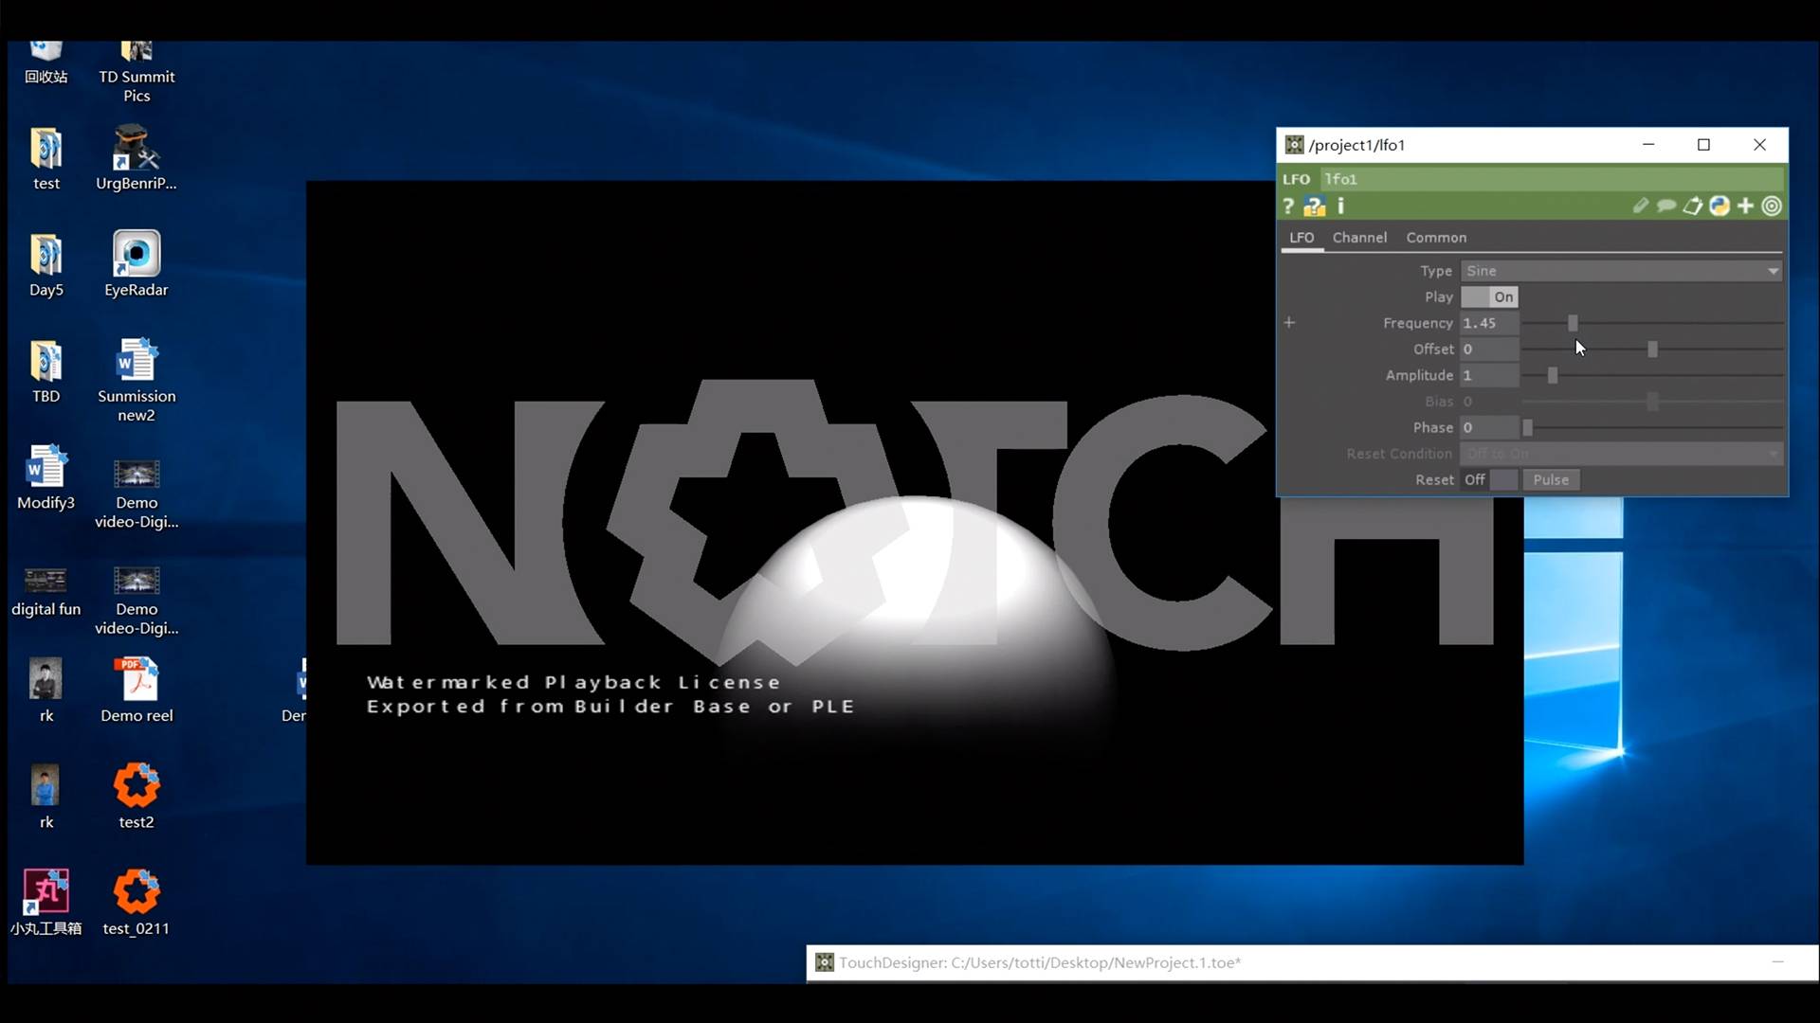Click the Pulse button

coord(1551,480)
